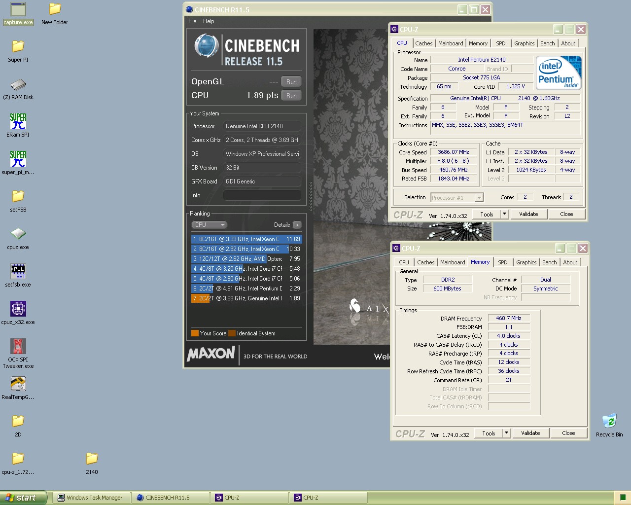631x505 pixels.
Task: Click the Info input field in Cinebench
Action: 262,195
